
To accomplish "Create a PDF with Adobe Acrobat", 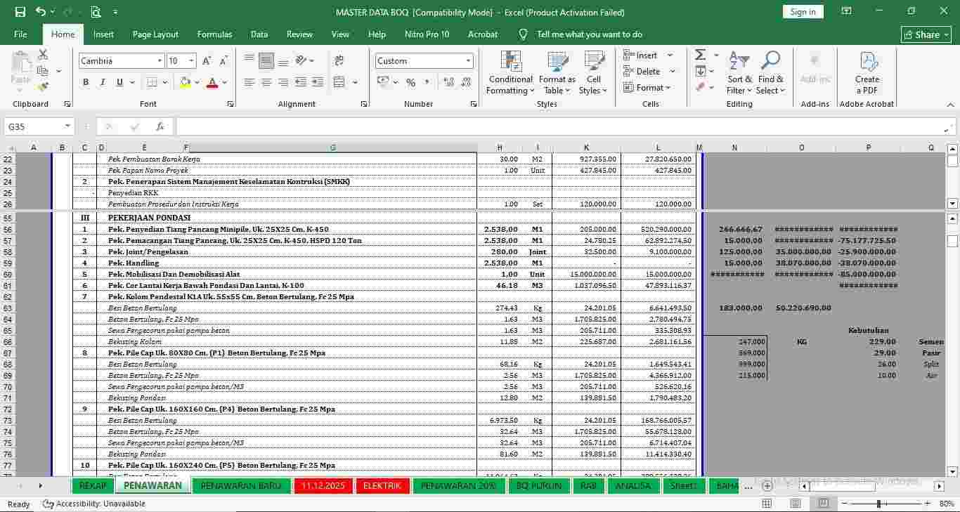I will click(867, 73).
